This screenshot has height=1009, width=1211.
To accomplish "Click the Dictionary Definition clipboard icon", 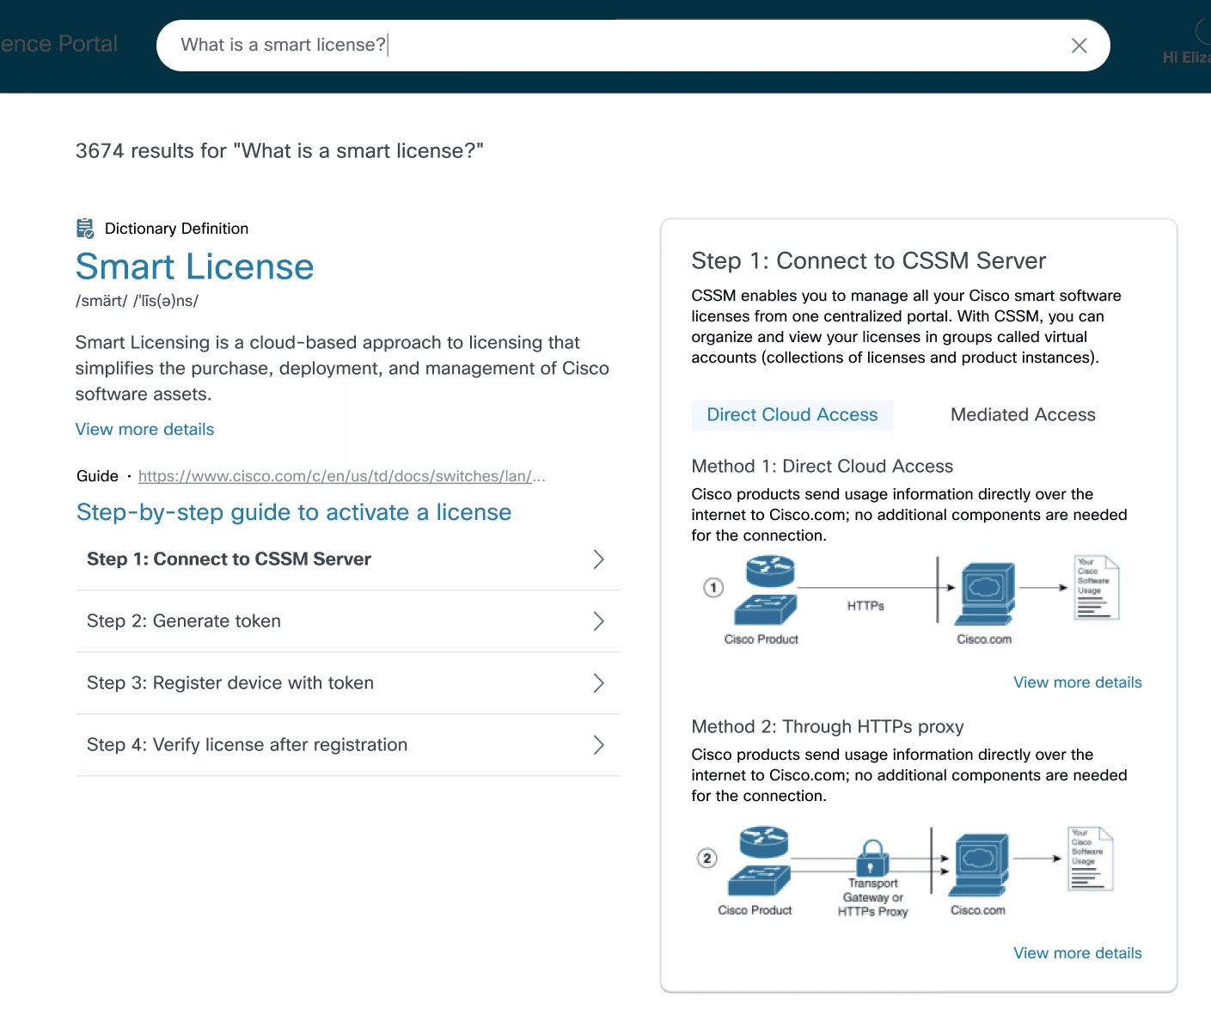I will tap(85, 228).
